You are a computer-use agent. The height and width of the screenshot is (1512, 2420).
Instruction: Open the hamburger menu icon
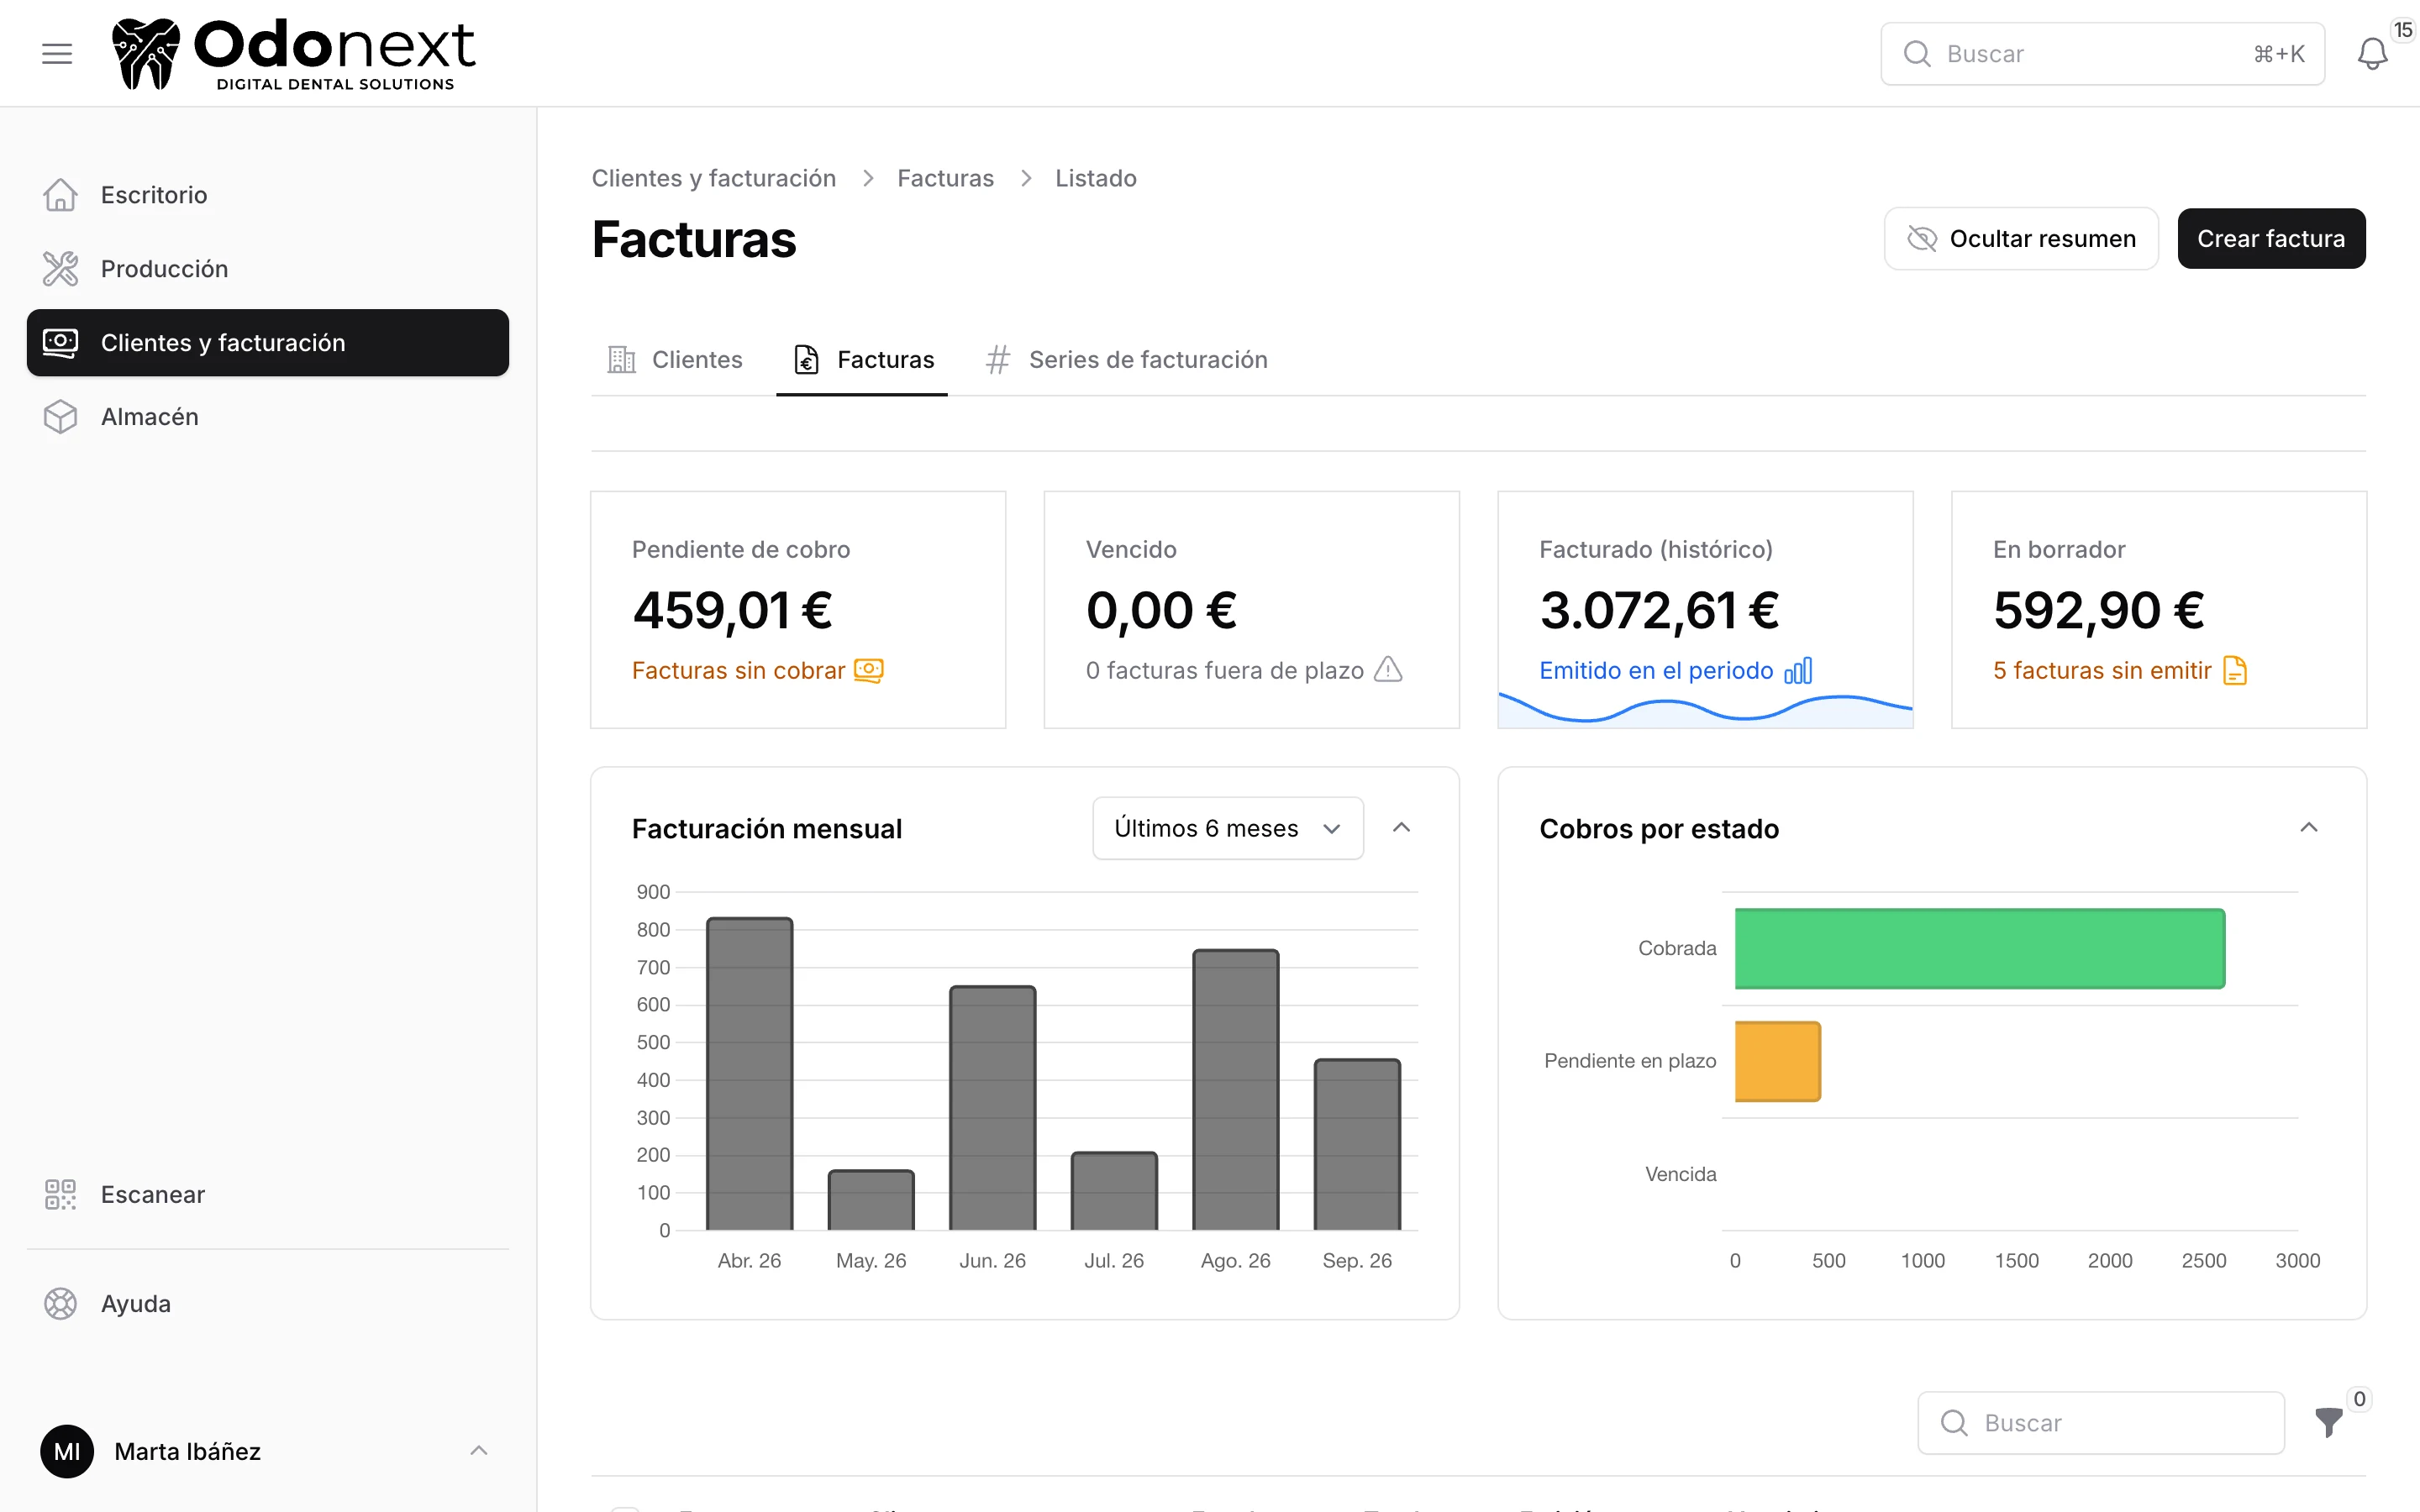57,54
